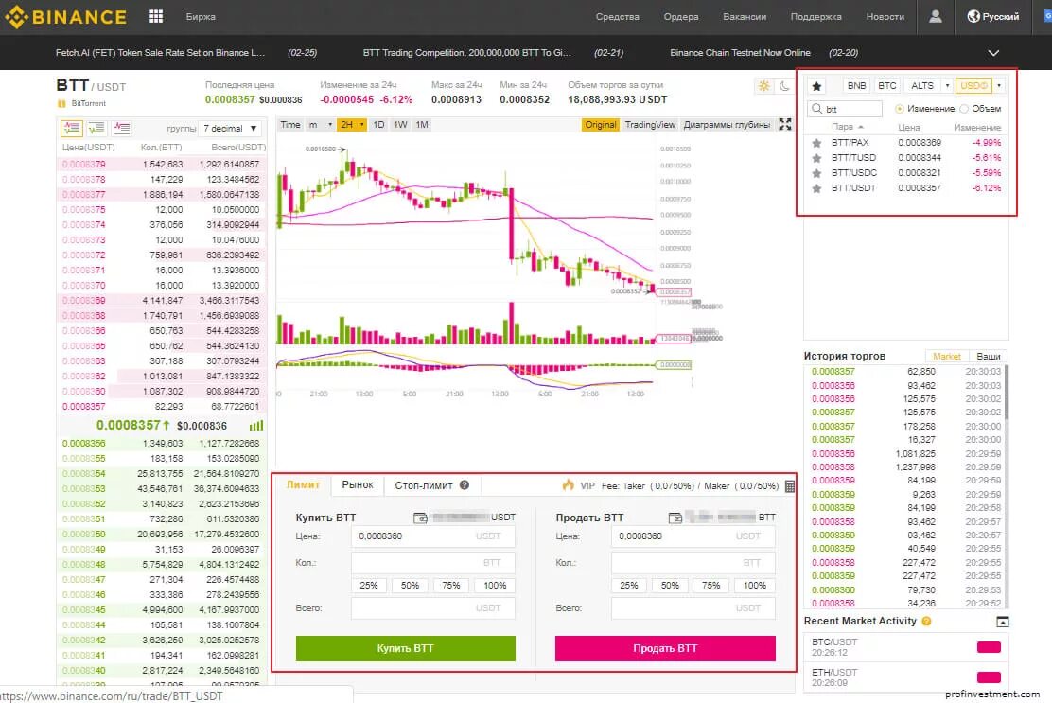1052x703 pixels.
Task: Click the stop-limit help question icon
Action: [x=465, y=485]
